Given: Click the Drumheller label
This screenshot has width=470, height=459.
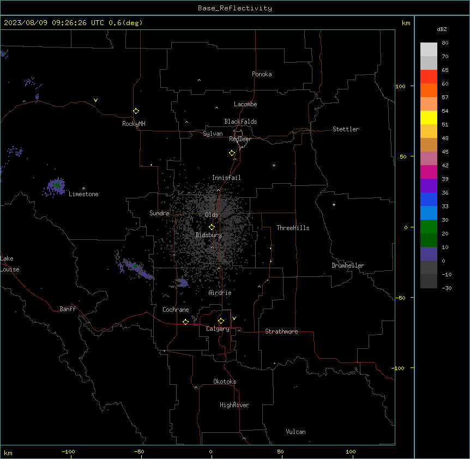Looking at the screenshot, I should click(x=348, y=265).
